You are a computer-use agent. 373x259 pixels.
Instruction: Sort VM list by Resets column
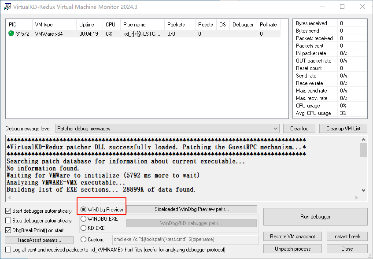pos(206,25)
